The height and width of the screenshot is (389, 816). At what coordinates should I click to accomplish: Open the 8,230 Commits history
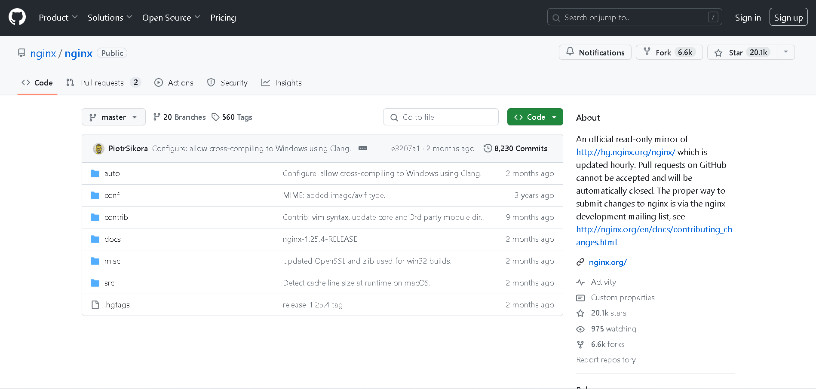pos(515,149)
